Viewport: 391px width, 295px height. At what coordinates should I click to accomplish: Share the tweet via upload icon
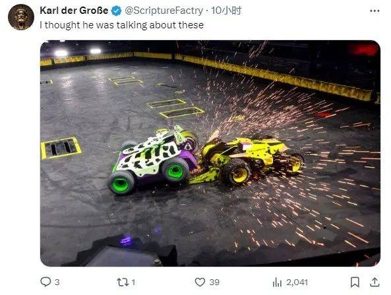click(x=375, y=282)
